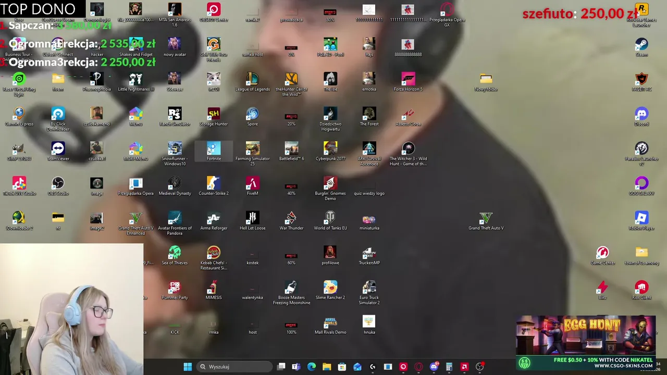
Task: Open Microsoft Store taskbar icon
Action: pos(342,367)
